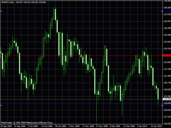Select the red horizontal line at 133.517
The height and width of the screenshot is (128, 171).
(81, 56)
